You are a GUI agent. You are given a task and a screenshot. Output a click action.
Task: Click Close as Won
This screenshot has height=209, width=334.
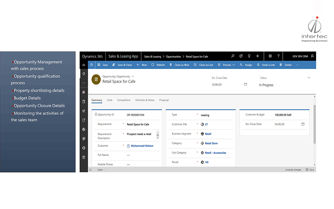(x=180, y=65)
